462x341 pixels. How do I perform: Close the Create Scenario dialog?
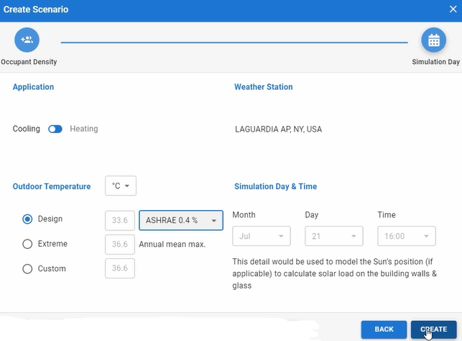(453, 9)
